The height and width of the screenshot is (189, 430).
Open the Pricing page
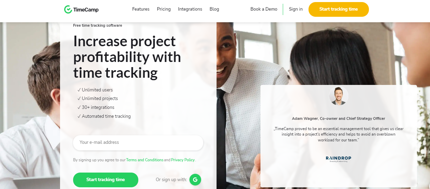pos(164,9)
